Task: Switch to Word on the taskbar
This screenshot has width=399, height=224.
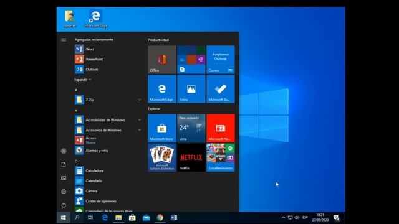Action: [174, 218]
